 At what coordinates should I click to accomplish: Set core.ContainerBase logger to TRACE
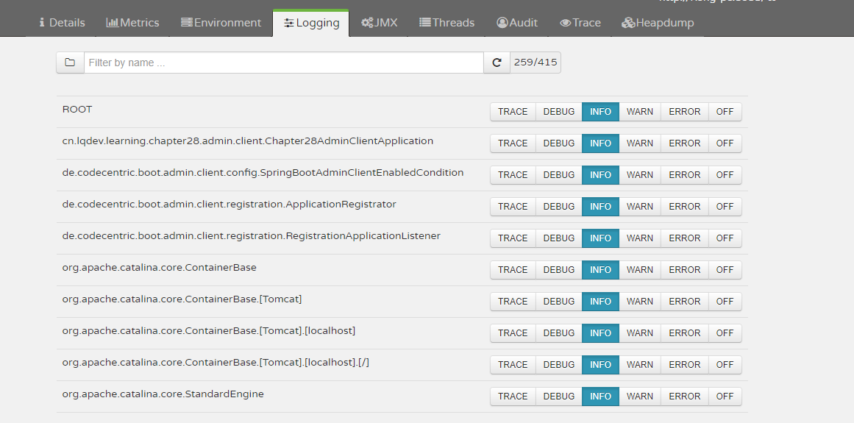513,269
